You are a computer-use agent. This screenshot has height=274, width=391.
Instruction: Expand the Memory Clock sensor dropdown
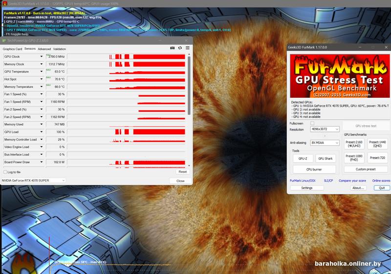[42, 64]
